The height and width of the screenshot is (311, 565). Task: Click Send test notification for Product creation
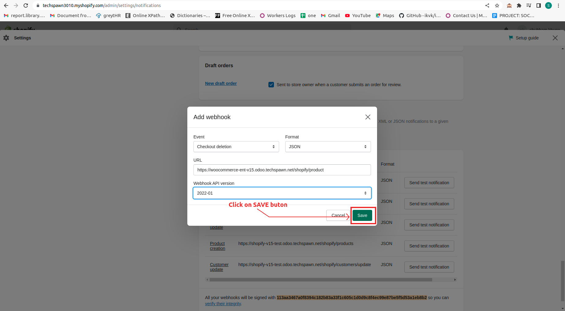click(429, 246)
